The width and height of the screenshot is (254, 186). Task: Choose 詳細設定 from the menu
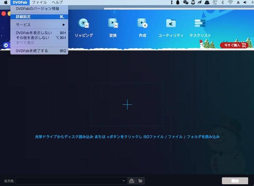(39, 17)
